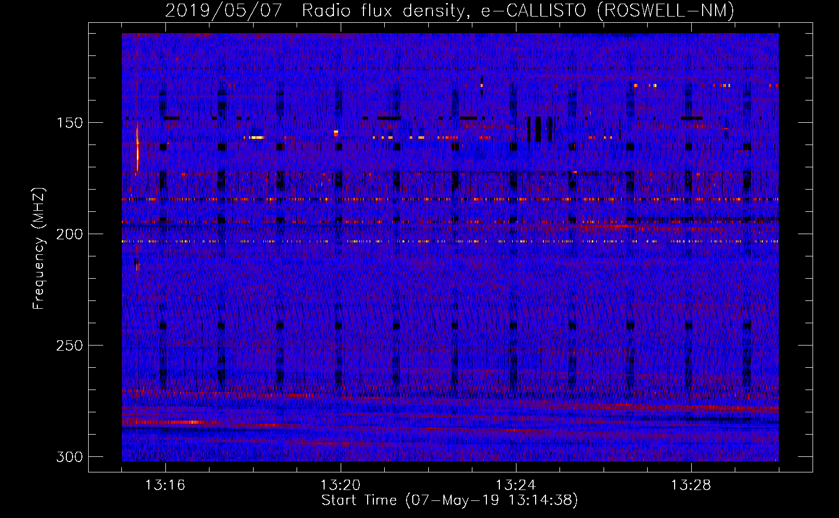Click the 'Frequency (MHZ)' axis label
The image size is (839, 518).
click(39, 249)
